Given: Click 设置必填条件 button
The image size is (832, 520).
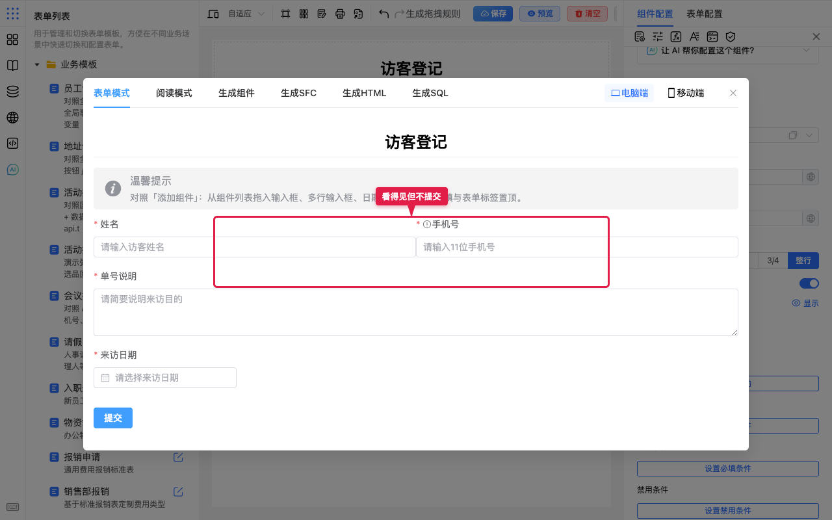Looking at the screenshot, I should [728, 469].
